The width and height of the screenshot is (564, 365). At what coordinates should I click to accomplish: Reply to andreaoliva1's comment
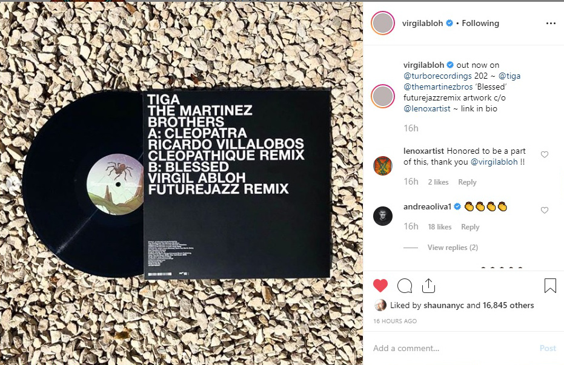click(470, 227)
